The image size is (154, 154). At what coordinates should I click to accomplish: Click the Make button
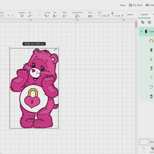[x=150, y=5]
